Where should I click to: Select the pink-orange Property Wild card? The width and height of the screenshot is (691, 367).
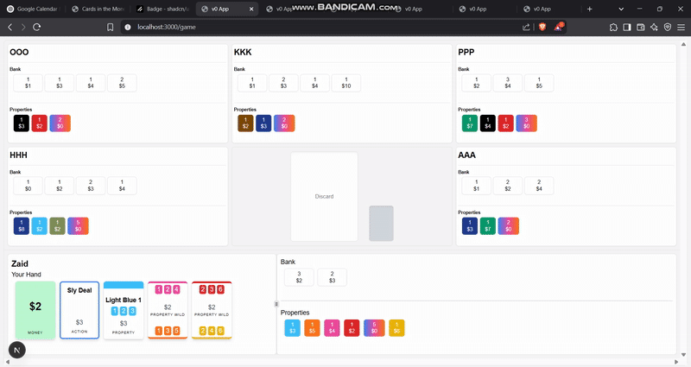point(168,310)
